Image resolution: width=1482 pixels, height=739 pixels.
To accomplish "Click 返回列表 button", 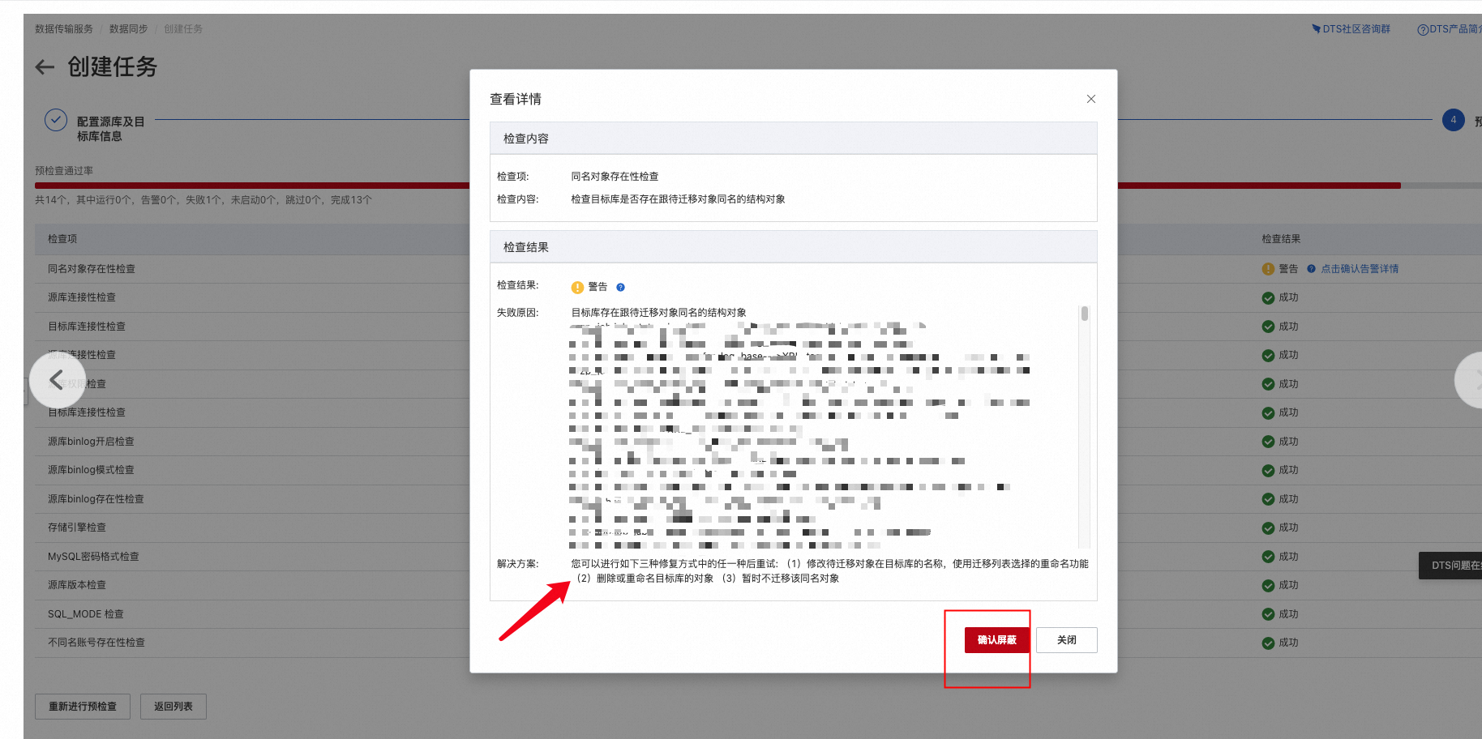I will 173,707.
